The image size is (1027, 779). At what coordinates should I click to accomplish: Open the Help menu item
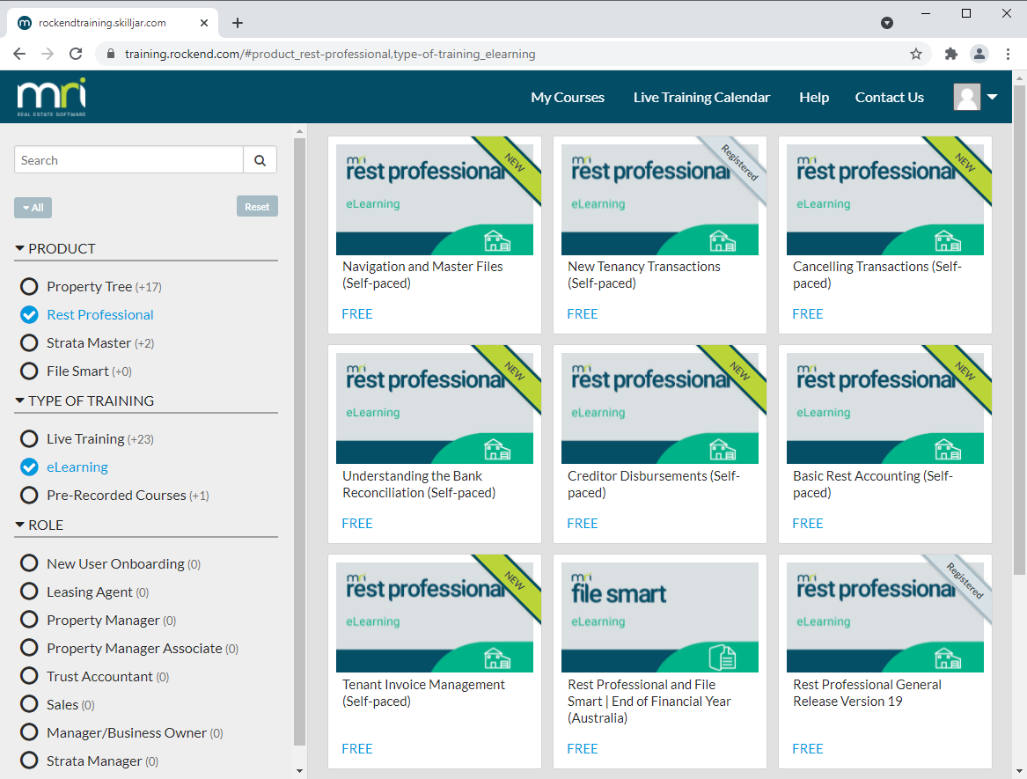pyautogui.click(x=814, y=97)
